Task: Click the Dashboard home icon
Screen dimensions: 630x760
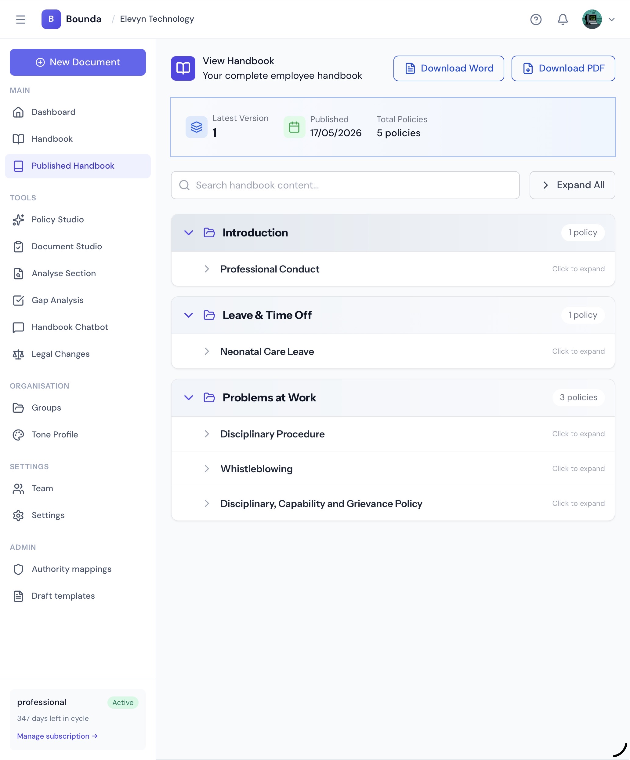Action: point(18,112)
